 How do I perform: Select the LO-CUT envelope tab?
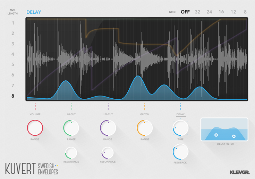click(x=108, y=114)
